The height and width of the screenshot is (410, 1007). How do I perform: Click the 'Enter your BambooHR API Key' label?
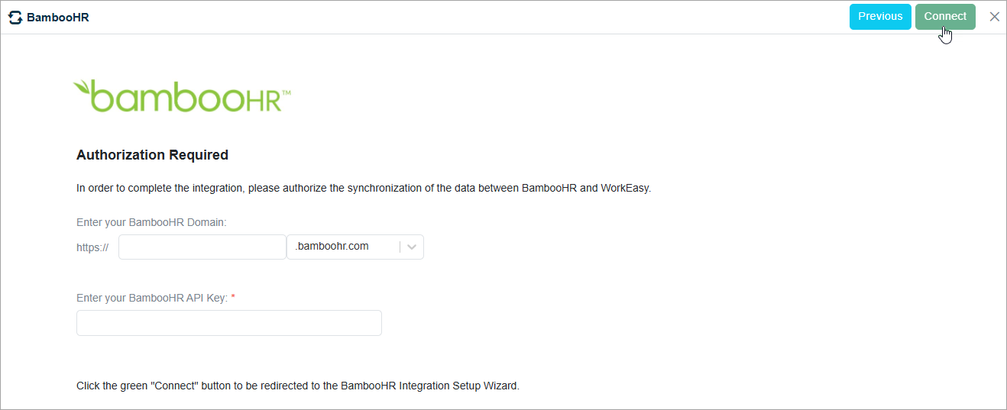[x=152, y=298]
